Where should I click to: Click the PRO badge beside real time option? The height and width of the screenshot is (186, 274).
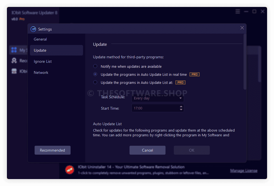195,74
